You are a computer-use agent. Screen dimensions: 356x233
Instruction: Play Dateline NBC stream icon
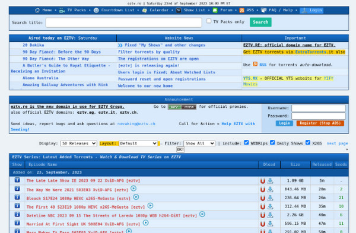(x=202, y=214)
